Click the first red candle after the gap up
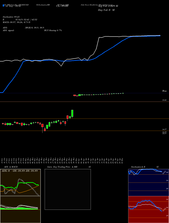The height and width of the screenshot is (223, 169). [74, 95]
